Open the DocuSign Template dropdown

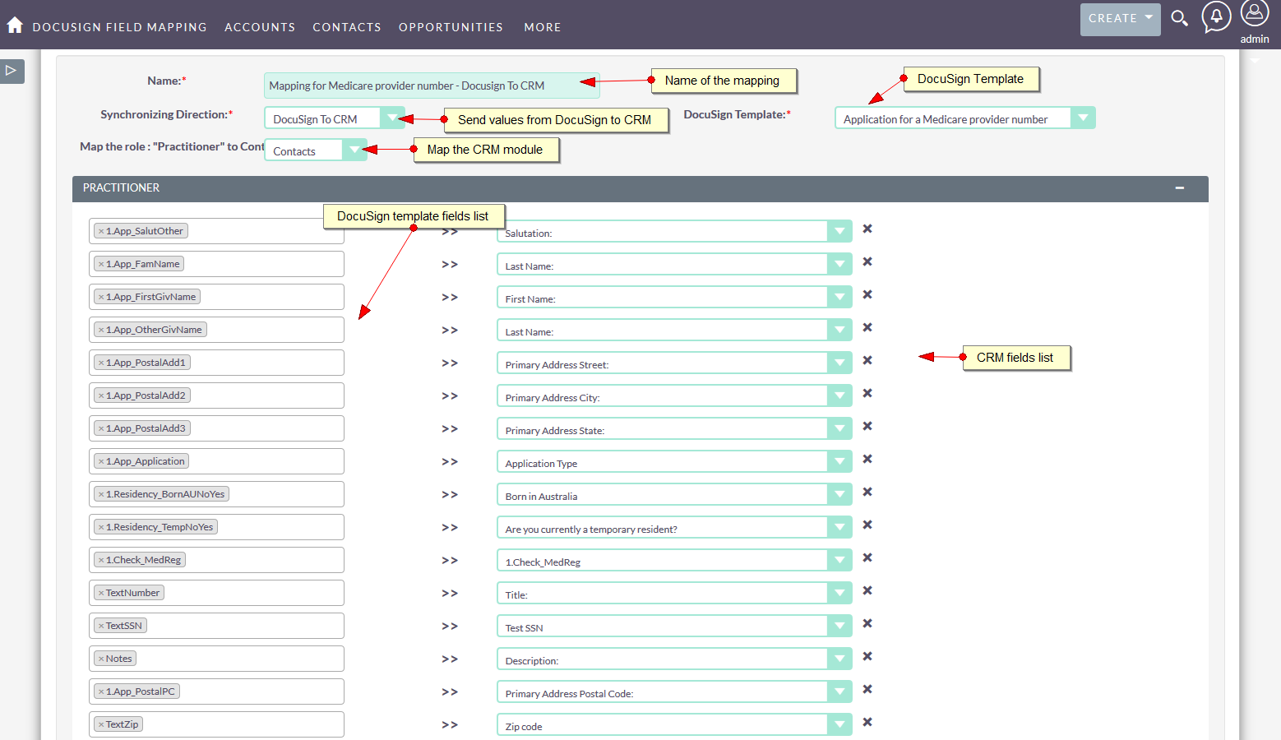pyautogui.click(x=964, y=118)
